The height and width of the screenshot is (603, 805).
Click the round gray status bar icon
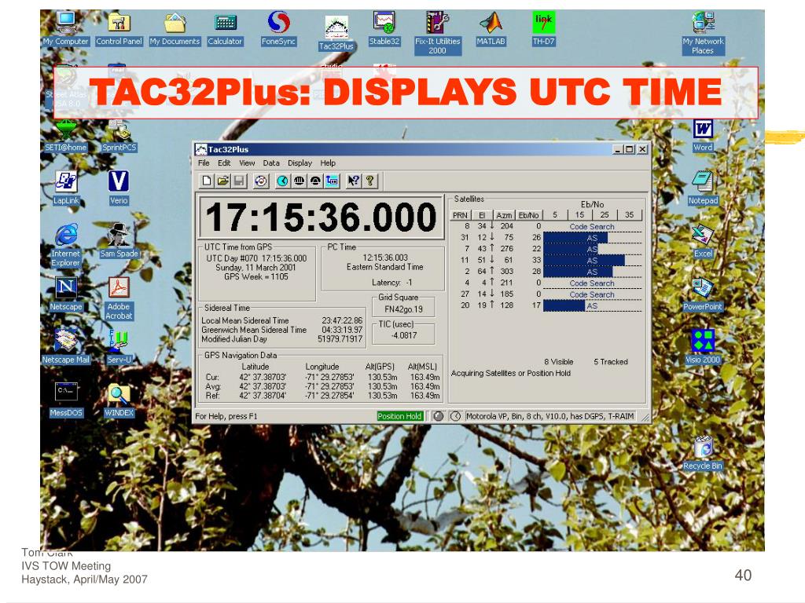pyautogui.click(x=438, y=416)
